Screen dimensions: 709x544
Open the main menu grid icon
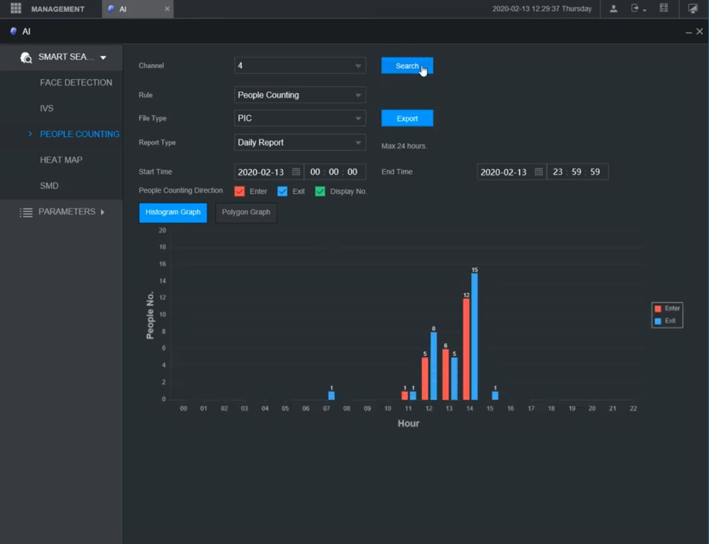16,9
